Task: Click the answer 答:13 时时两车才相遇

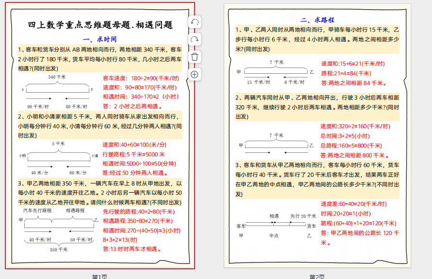Action: [132, 249]
